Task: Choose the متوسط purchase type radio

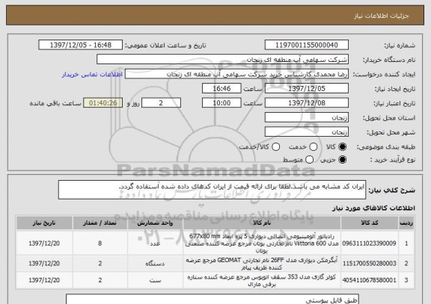Action: click(x=309, y=160)
